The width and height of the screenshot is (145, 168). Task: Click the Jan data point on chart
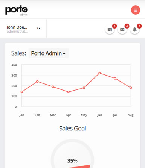[x=22, y=92]
